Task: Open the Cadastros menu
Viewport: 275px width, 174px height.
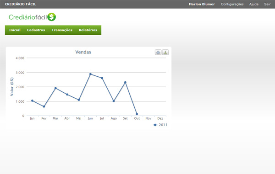Action: pos(36,30)
